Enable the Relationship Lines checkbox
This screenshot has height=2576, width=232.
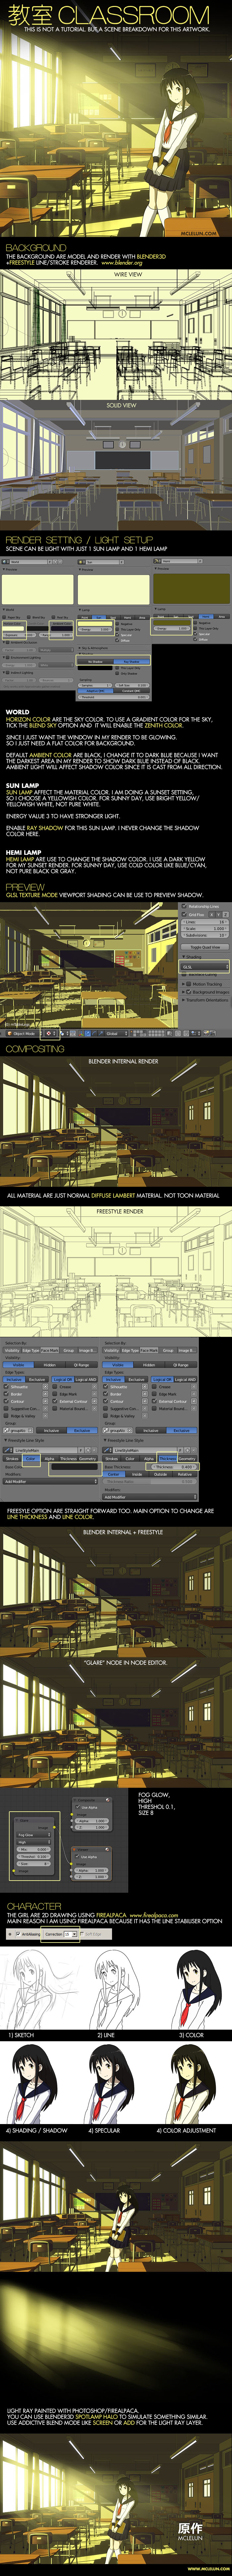pos(184,906)
